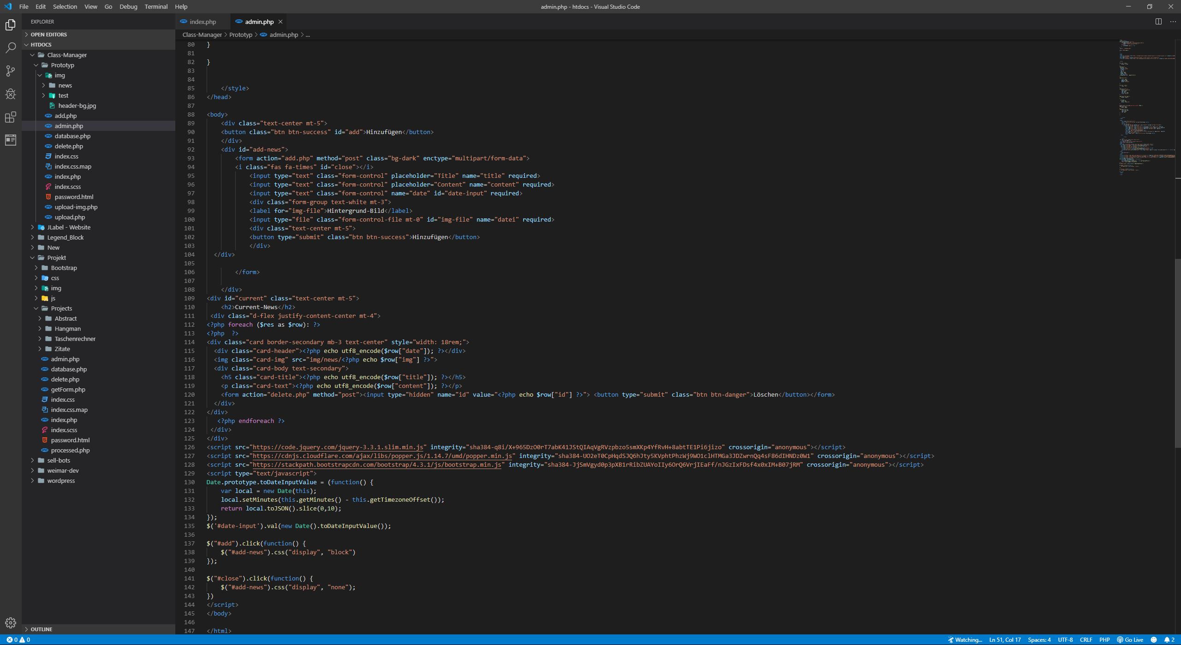The height and width of the screenshot is (645, 1181).
Task: Switch to the index.php tab
Action: pos(202,22)
